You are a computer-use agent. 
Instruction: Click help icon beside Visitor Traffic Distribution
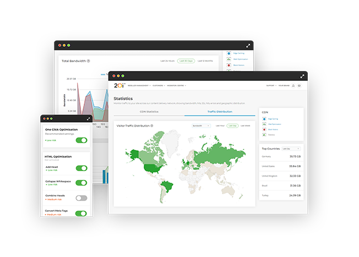click(x=152, y=125)
